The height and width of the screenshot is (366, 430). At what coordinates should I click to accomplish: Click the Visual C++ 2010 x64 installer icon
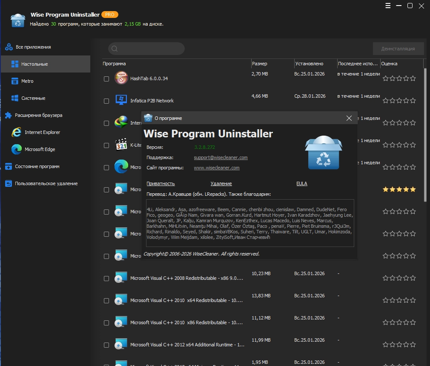(x=121, y=300)
